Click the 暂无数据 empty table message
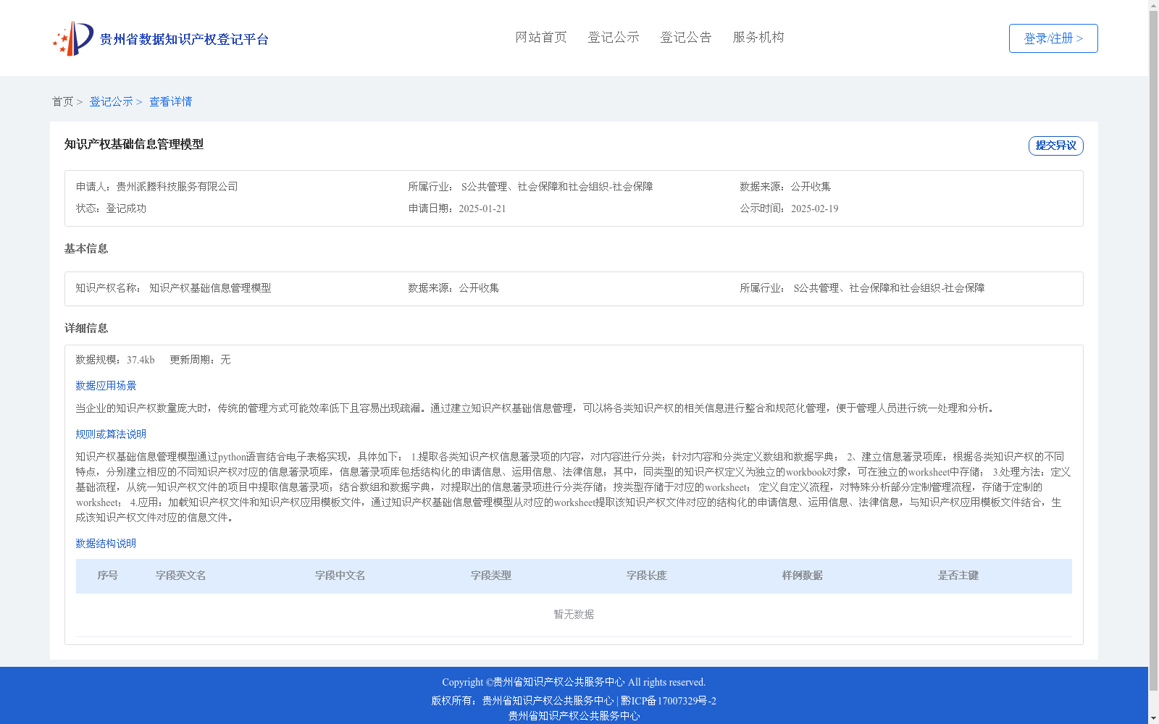 pos(574,615)
